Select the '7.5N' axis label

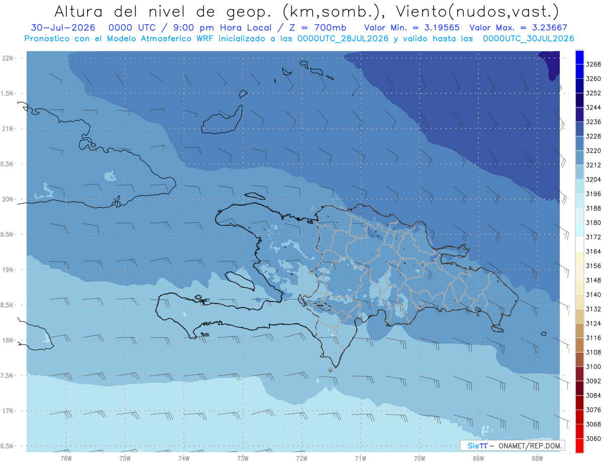click(8, 376)
